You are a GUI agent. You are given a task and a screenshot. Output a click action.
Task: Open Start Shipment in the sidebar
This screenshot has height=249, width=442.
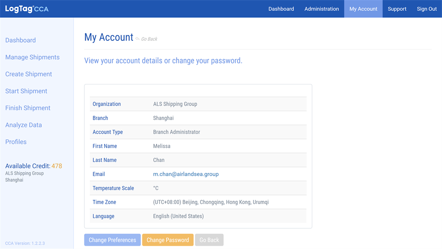[26, 91]
